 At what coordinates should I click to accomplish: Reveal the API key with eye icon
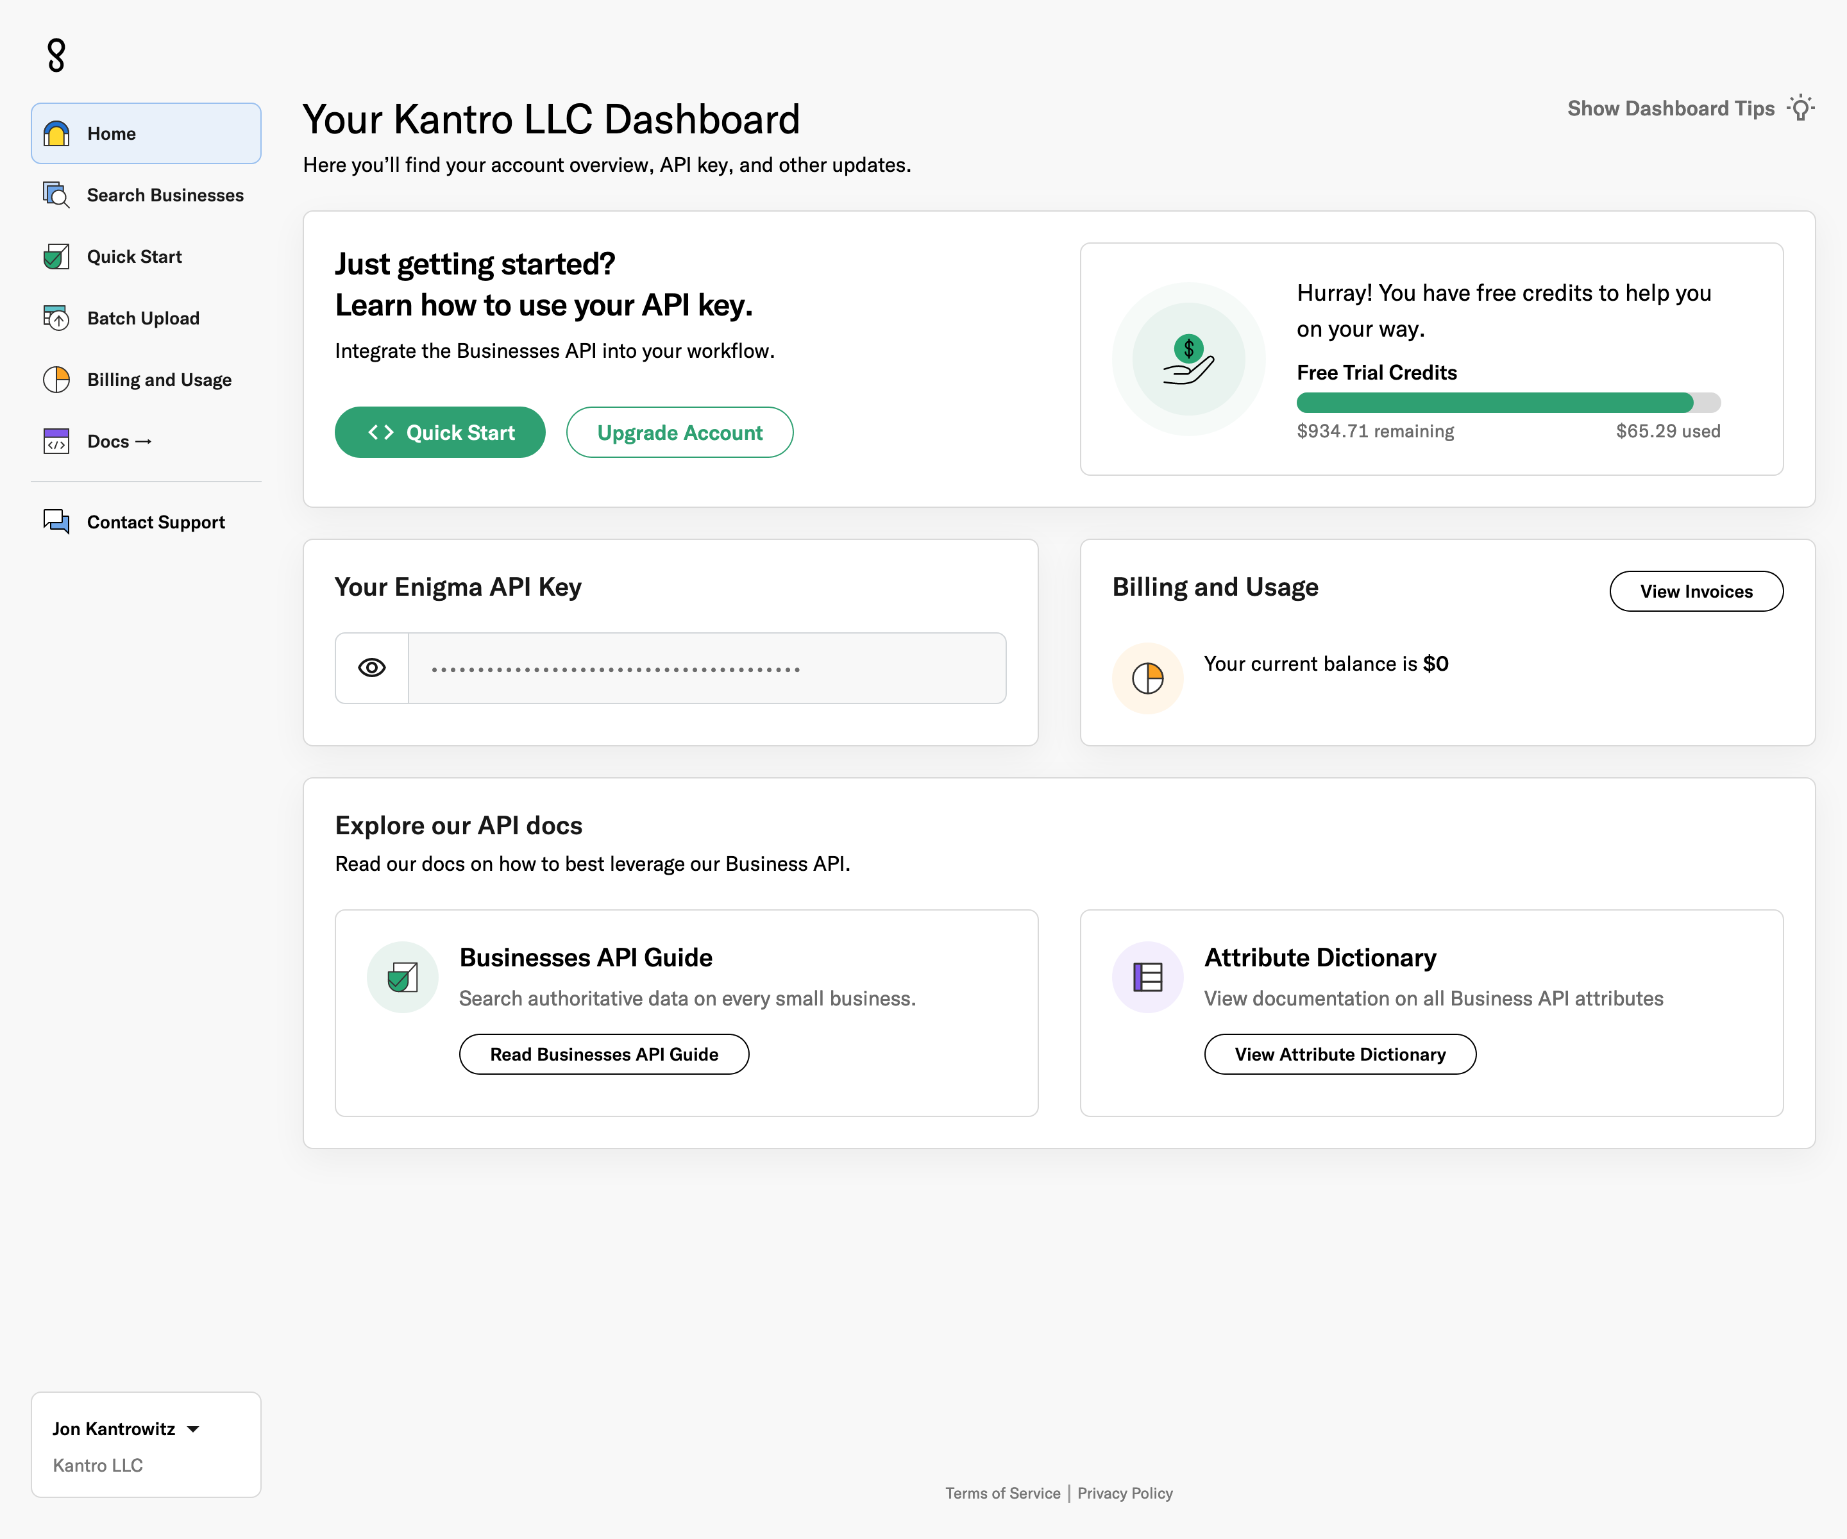point(372,668)
